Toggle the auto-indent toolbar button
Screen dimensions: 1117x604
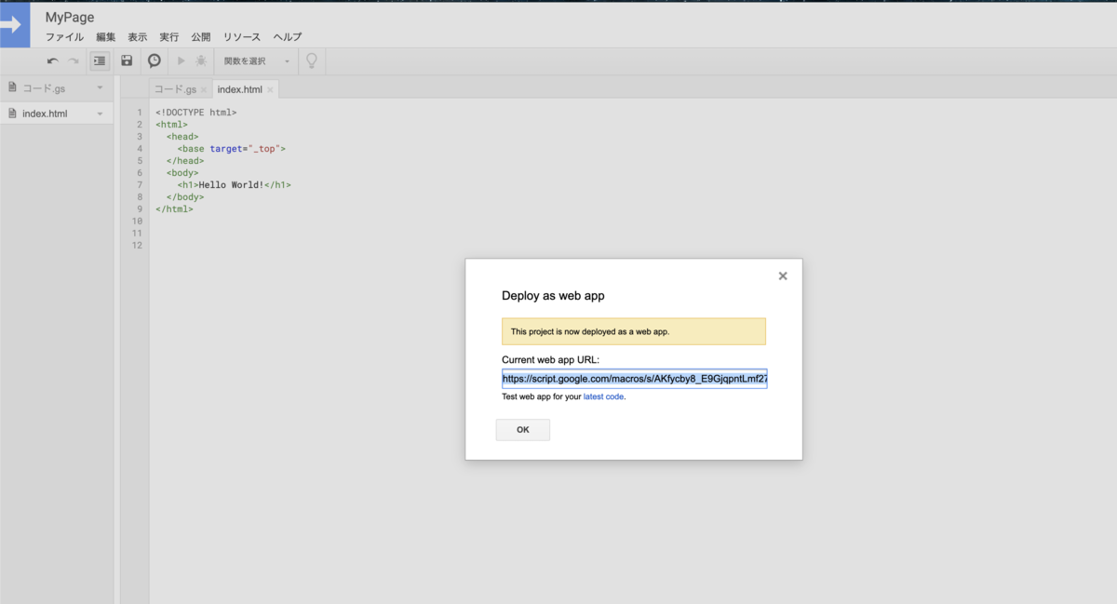point(100,60)
